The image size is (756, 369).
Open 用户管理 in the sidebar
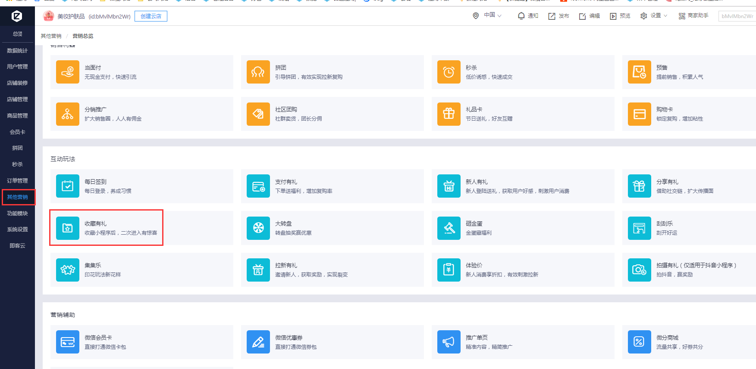tap(17, 67)
